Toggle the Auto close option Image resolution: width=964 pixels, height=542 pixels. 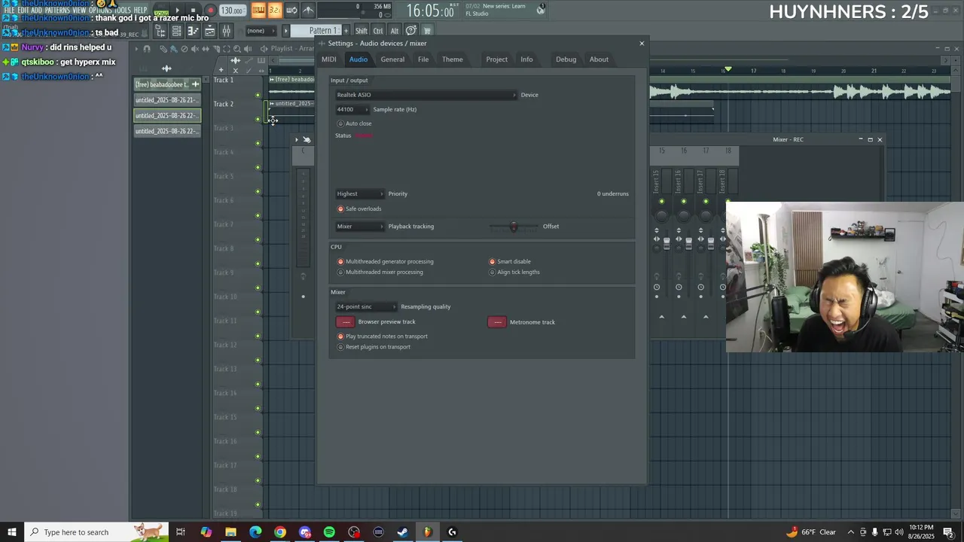pos(354,123)
